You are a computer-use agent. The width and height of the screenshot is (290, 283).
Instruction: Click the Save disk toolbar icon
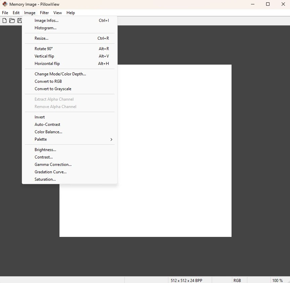(x=19, y=21)
